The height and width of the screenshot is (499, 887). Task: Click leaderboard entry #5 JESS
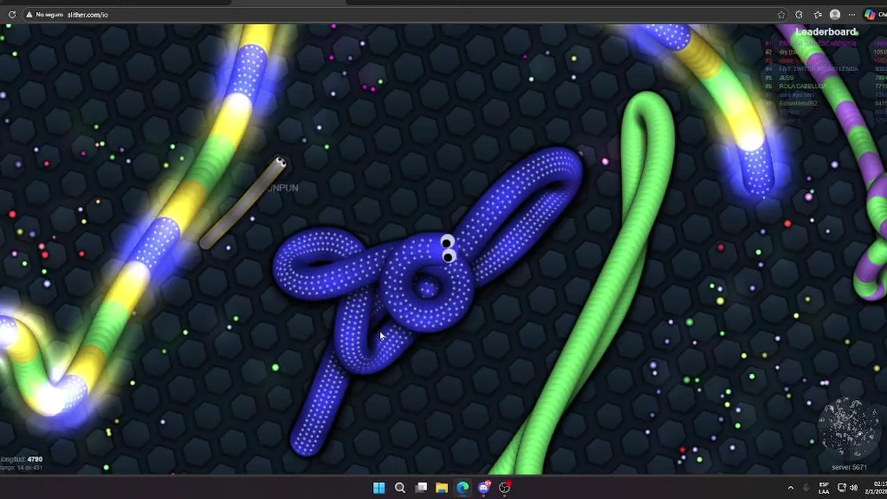[x=786, y=78]
